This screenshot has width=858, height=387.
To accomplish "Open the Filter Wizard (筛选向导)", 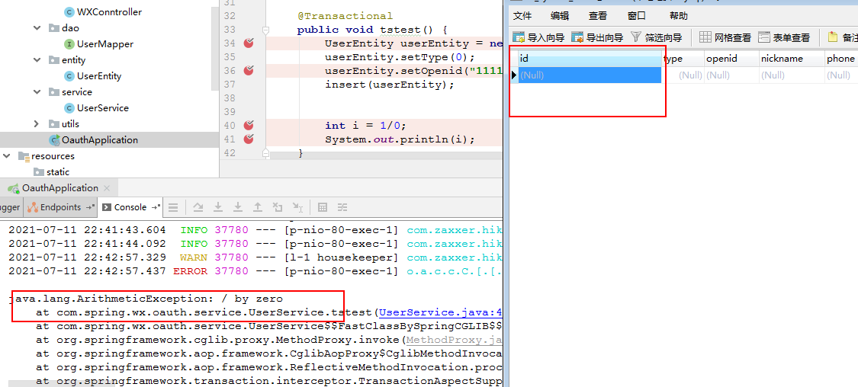I will point(656,38).
